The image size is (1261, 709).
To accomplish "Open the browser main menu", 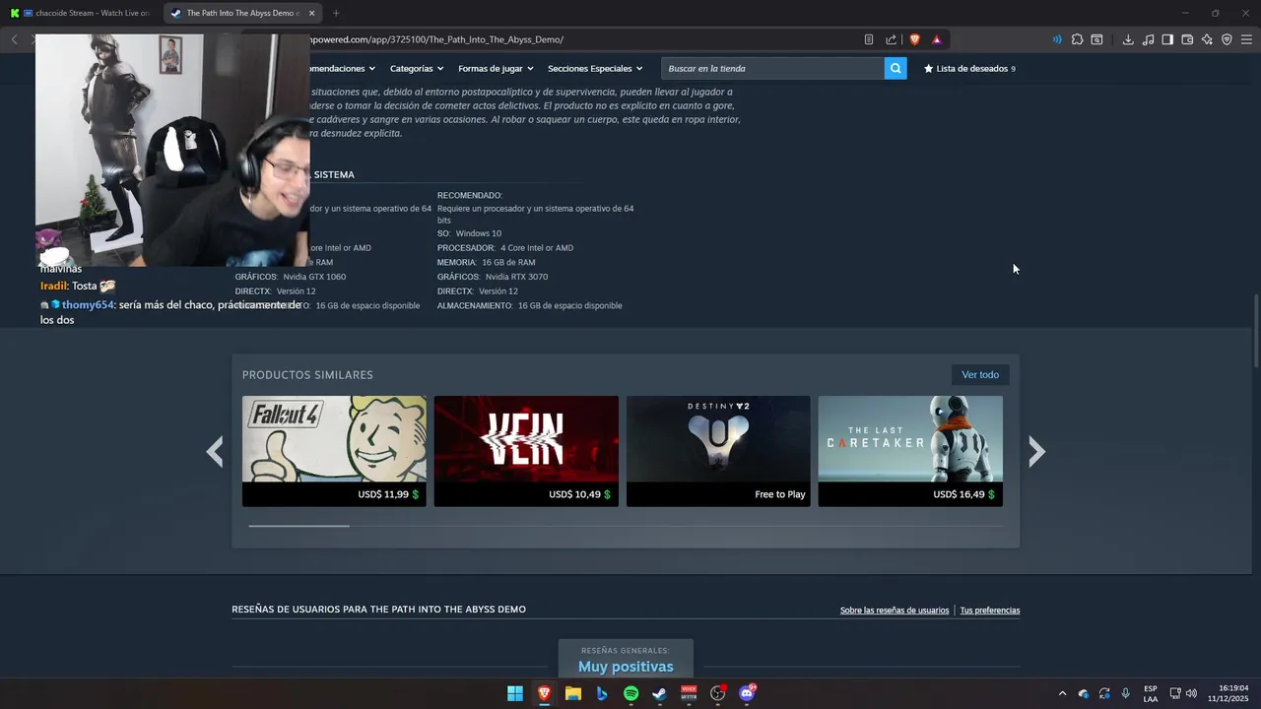I will click(1246, 39).
